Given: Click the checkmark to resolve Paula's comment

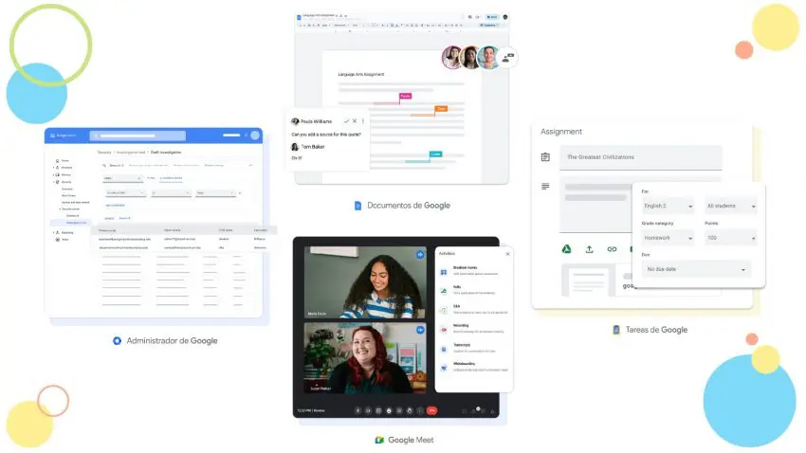Looking at the screenshot, I should (x=347, y=121).
